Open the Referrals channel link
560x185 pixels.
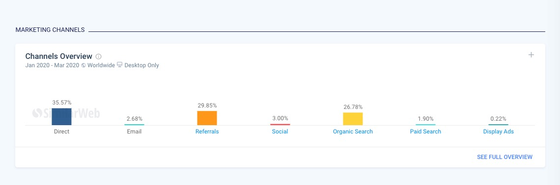(x=207, y=132)
